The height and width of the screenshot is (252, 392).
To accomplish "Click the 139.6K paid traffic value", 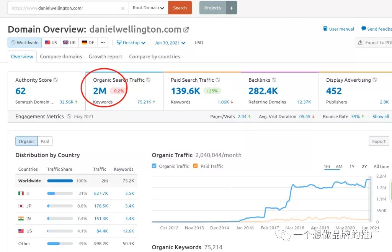I will click(186, 91).
